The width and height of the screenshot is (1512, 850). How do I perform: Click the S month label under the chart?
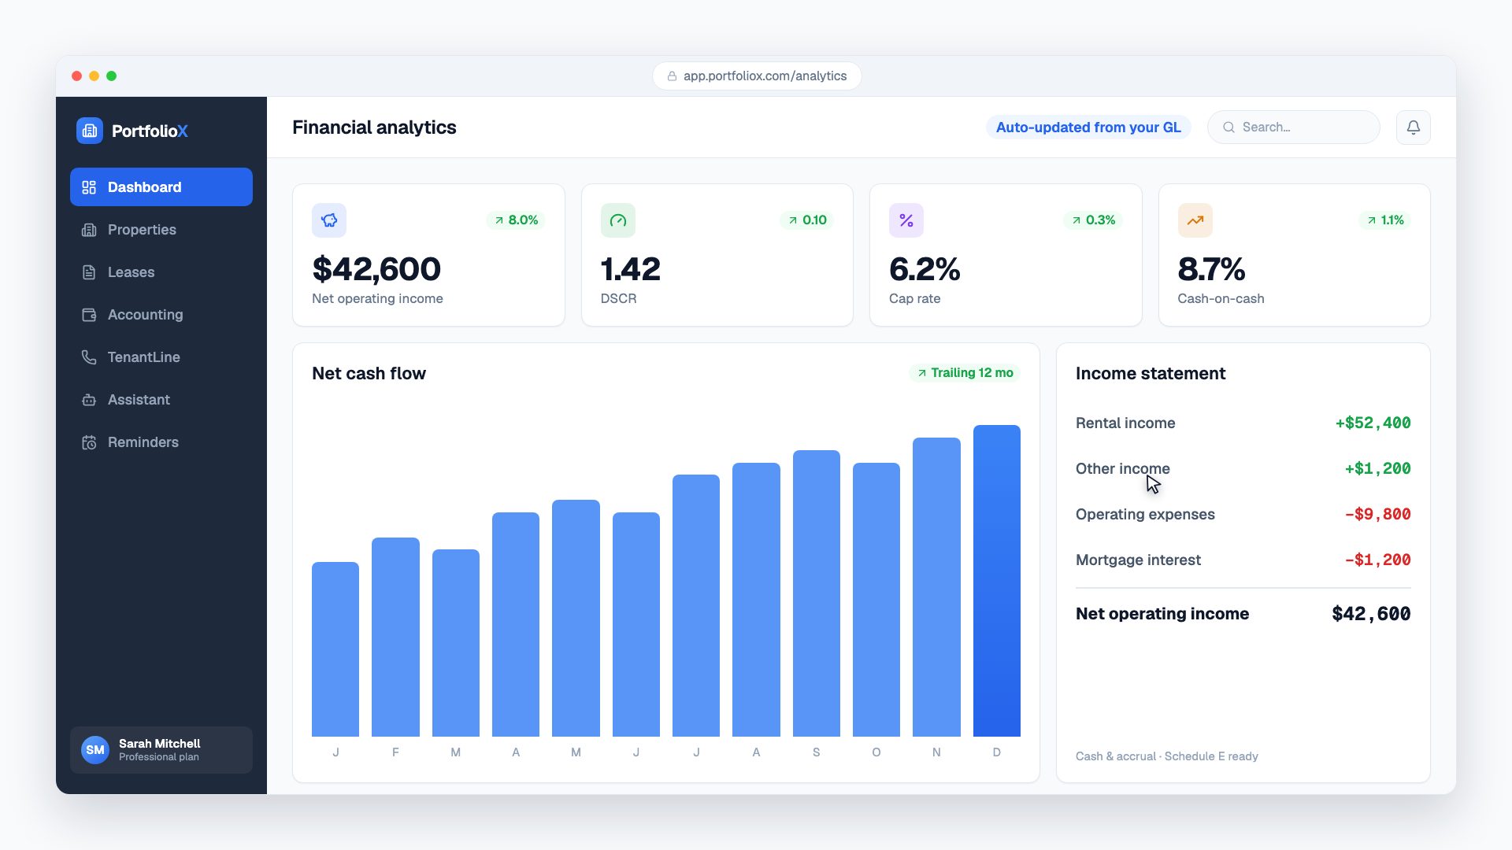pyautogui.click(x=816, y=752)
